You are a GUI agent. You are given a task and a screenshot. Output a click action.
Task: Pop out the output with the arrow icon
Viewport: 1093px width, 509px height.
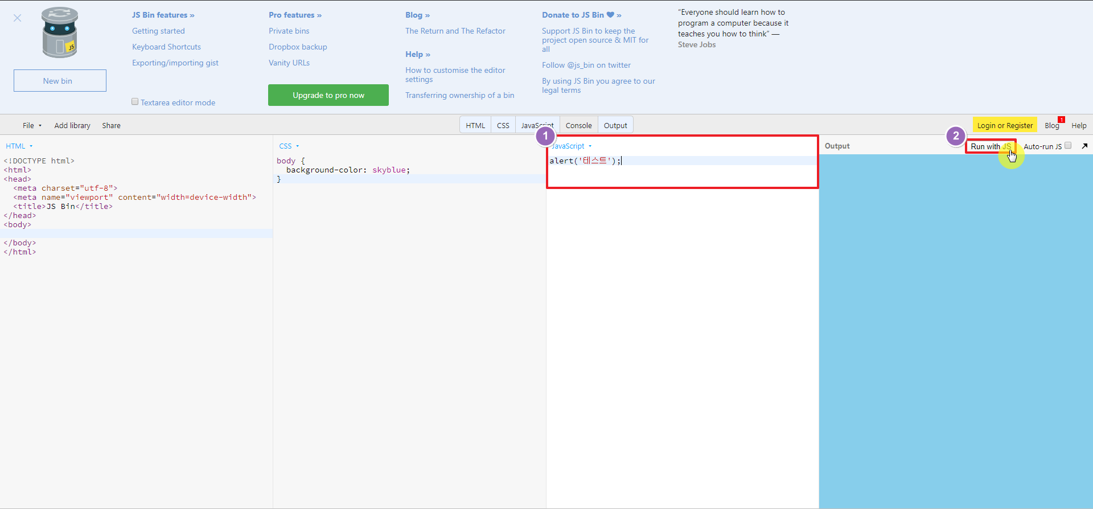click(x=1084, y=146)
